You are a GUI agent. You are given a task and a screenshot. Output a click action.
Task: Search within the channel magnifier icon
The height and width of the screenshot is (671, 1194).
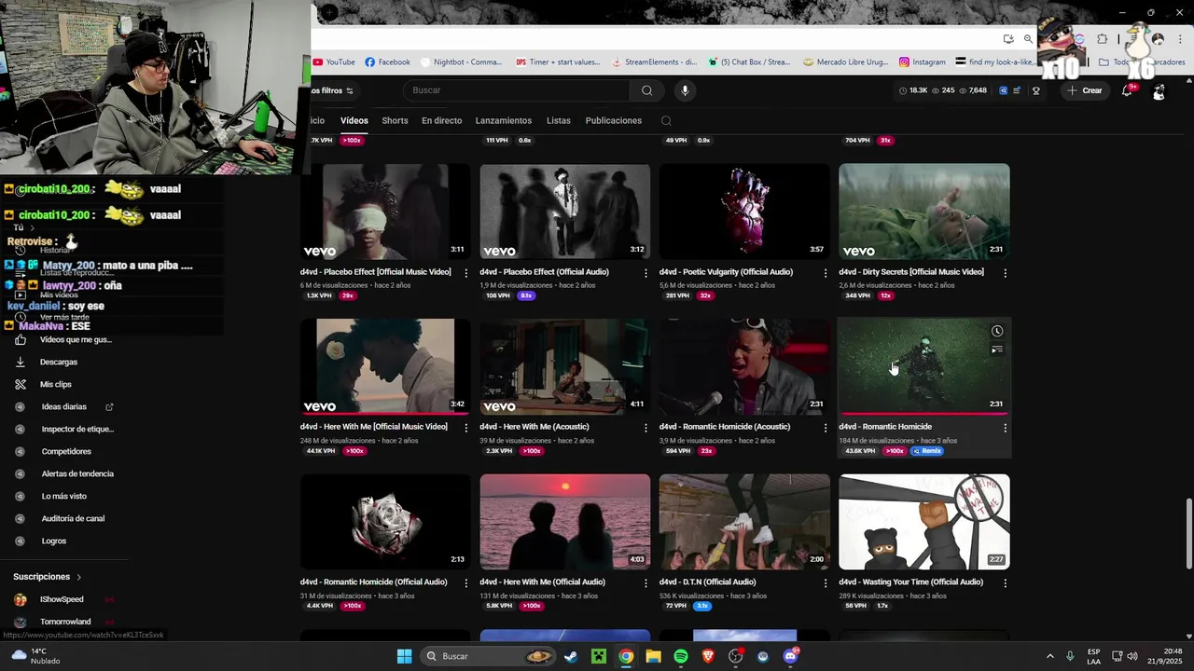coord(666,120)
